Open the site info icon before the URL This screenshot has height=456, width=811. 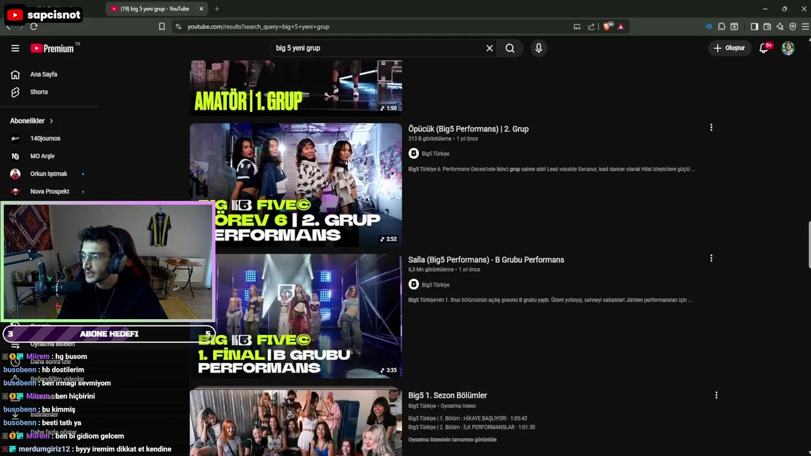coord(178,27)
